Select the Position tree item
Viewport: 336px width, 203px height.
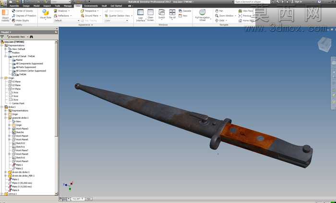(16, 53)
